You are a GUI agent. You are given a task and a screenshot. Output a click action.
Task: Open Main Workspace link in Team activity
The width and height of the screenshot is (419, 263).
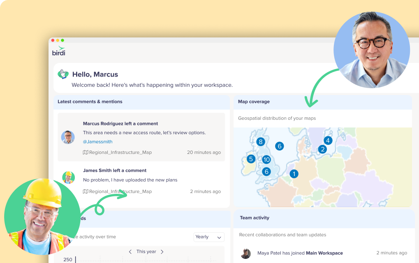click(x=324, y=253)
